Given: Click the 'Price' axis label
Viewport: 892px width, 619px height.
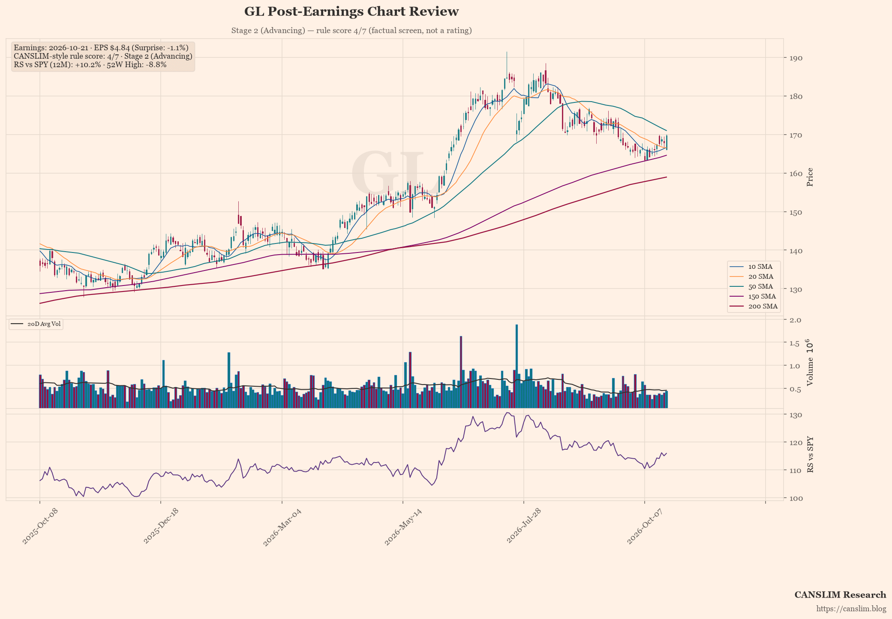Looking at the screenshot, I should pos(810,177).
